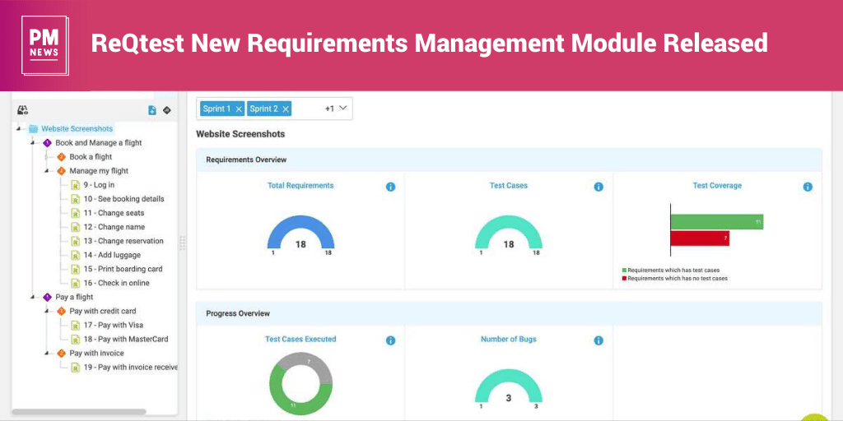843x421 pixels.
Task: Click the tree tool icon above Website Screenshots
Action: point(22,110)
